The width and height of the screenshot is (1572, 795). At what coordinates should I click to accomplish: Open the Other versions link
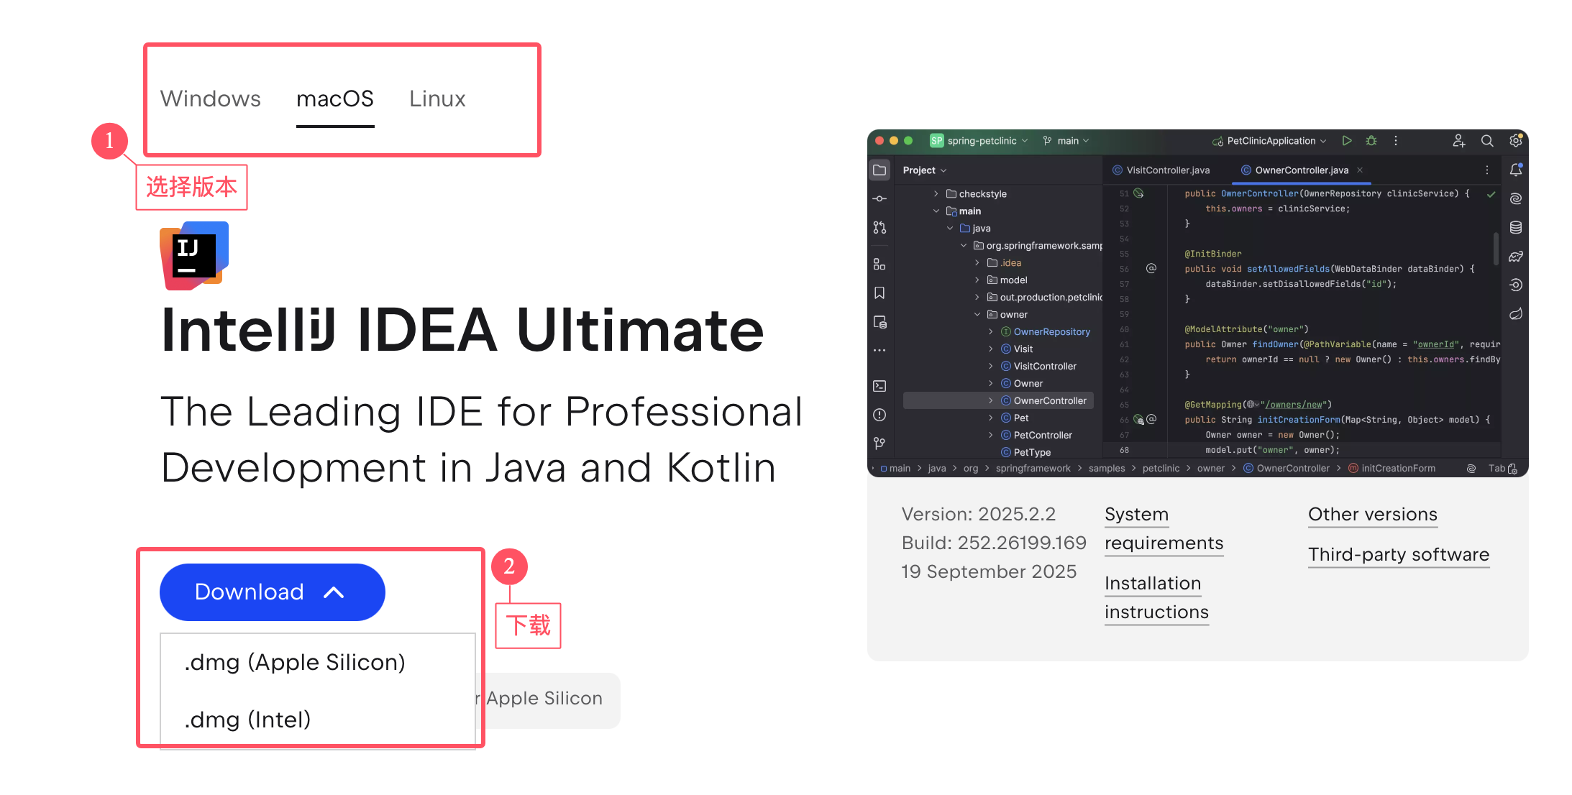[1373, 515]
